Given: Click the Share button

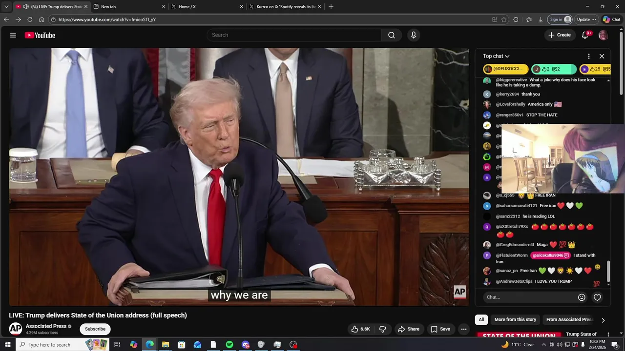Looking at the screenshot, I should click(409, 329).
